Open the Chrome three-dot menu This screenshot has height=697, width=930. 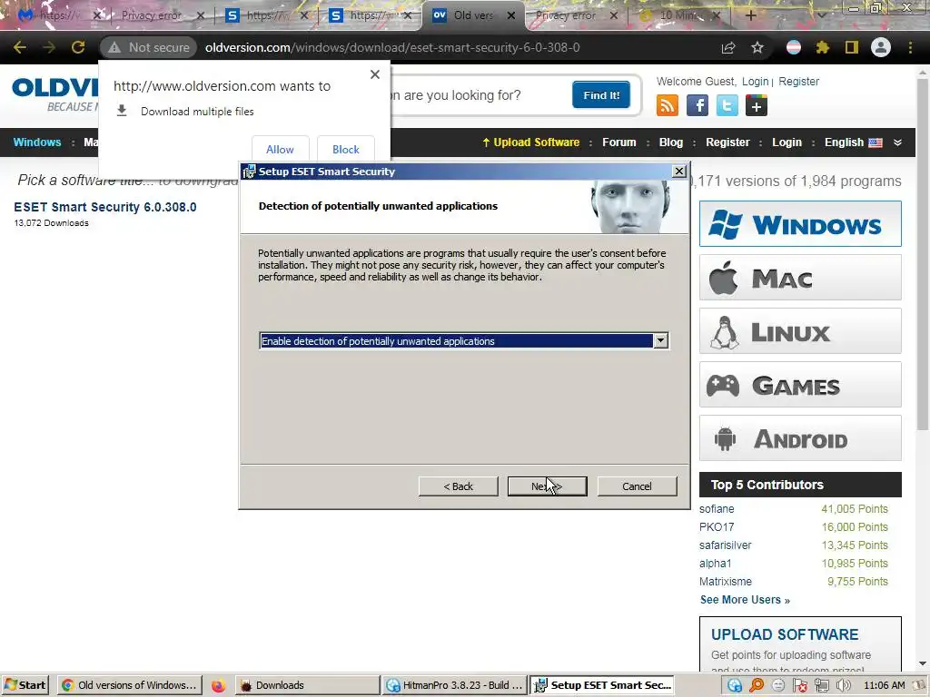(x=910, y=47)
